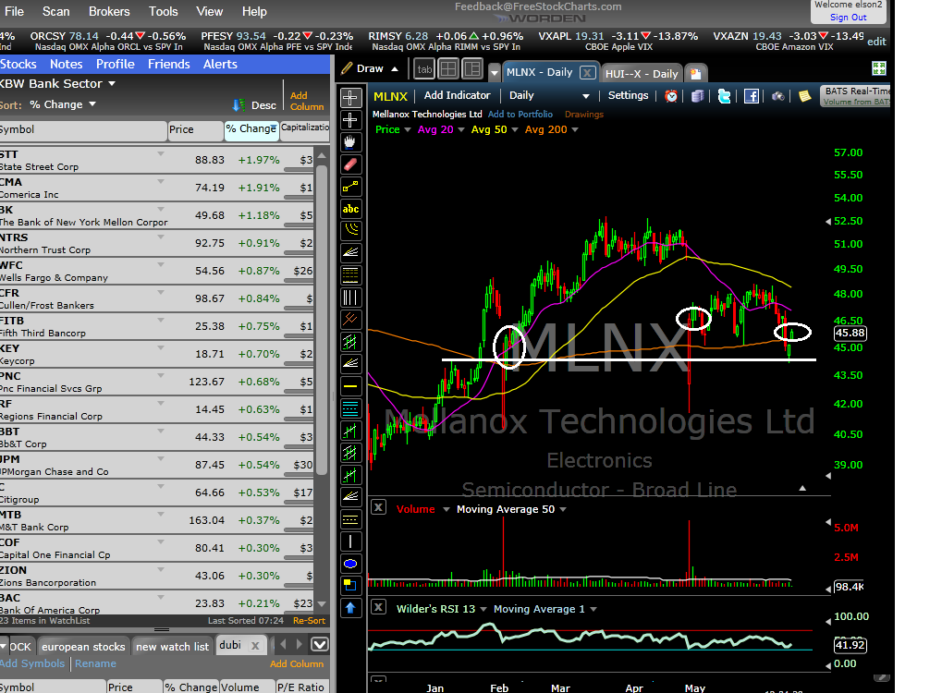Screen dimensions: 942x693
Task: Close the MLNX - Daily tab
Action: tap(587, 73)
